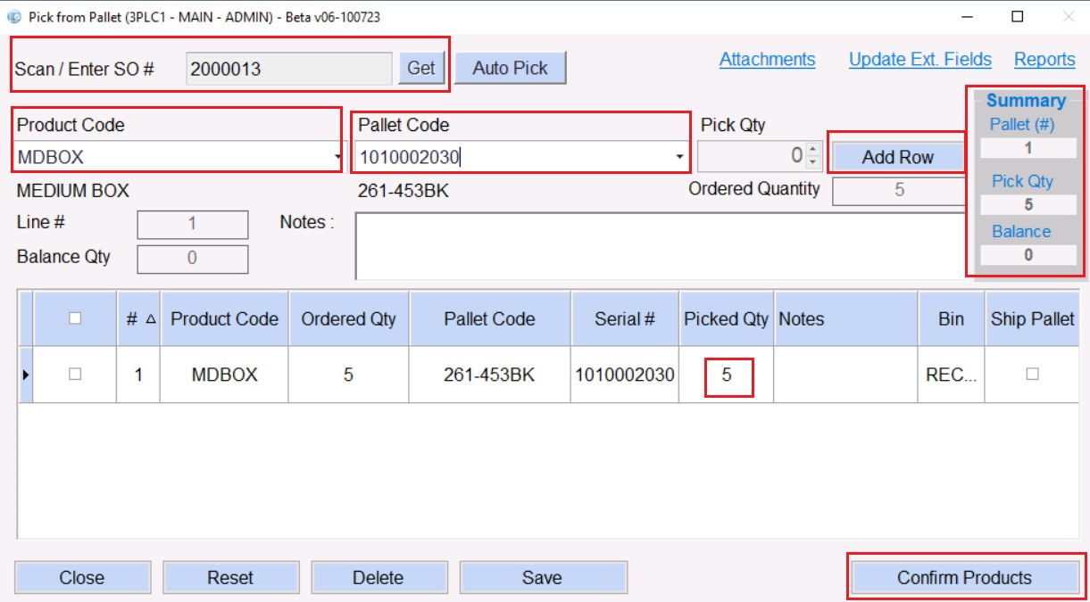Expand the Product Code dropdown
This screenshot has width=1090, height=602.
click(x=337, y=157)
